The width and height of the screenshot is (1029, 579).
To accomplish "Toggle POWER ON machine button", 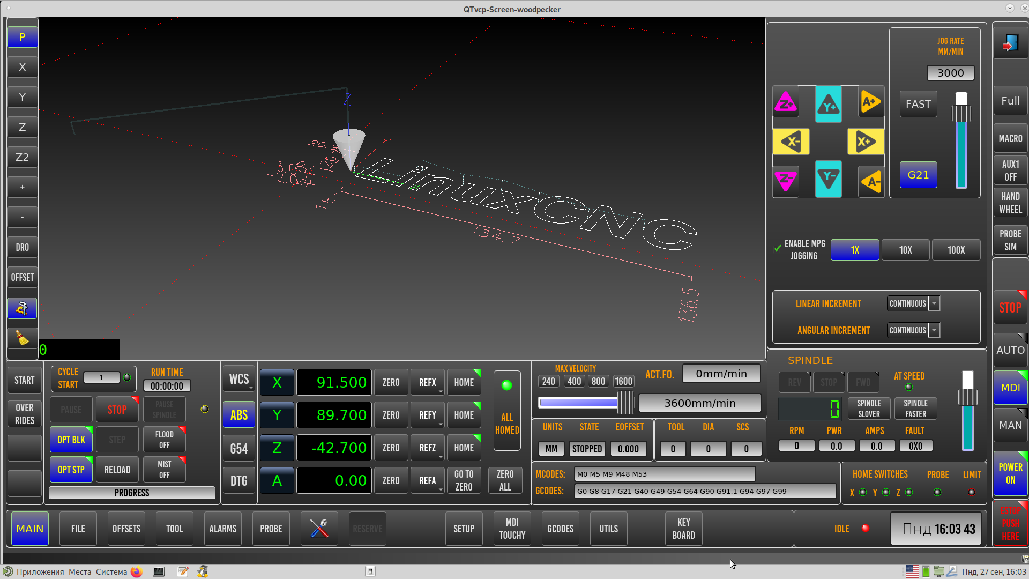I will tap(1010, 473).
